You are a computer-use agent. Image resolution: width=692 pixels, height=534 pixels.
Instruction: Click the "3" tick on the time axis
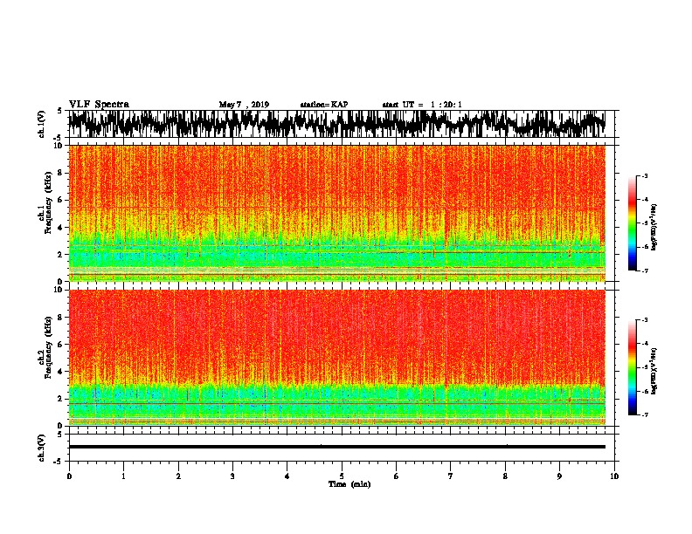(232, 476)
